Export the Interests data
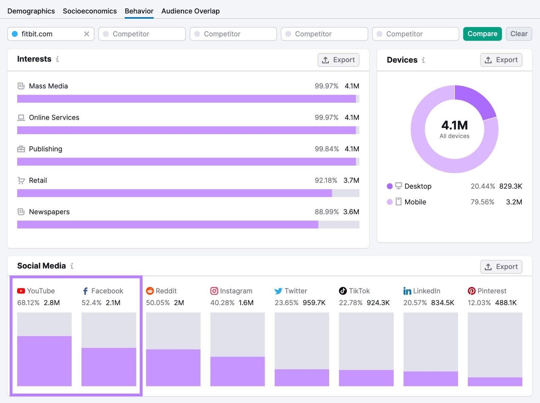Image resolution: width=540 pixels, height=403 pixels. (x=338, y=60)
